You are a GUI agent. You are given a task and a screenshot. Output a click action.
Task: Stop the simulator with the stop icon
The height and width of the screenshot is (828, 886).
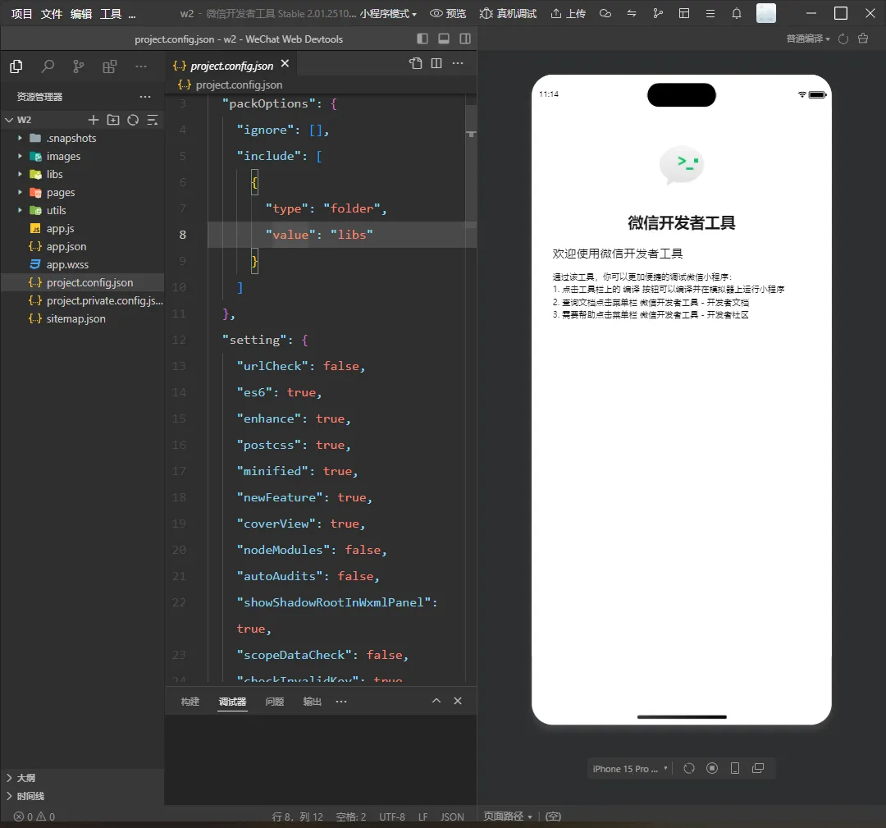tap(712, 768)
